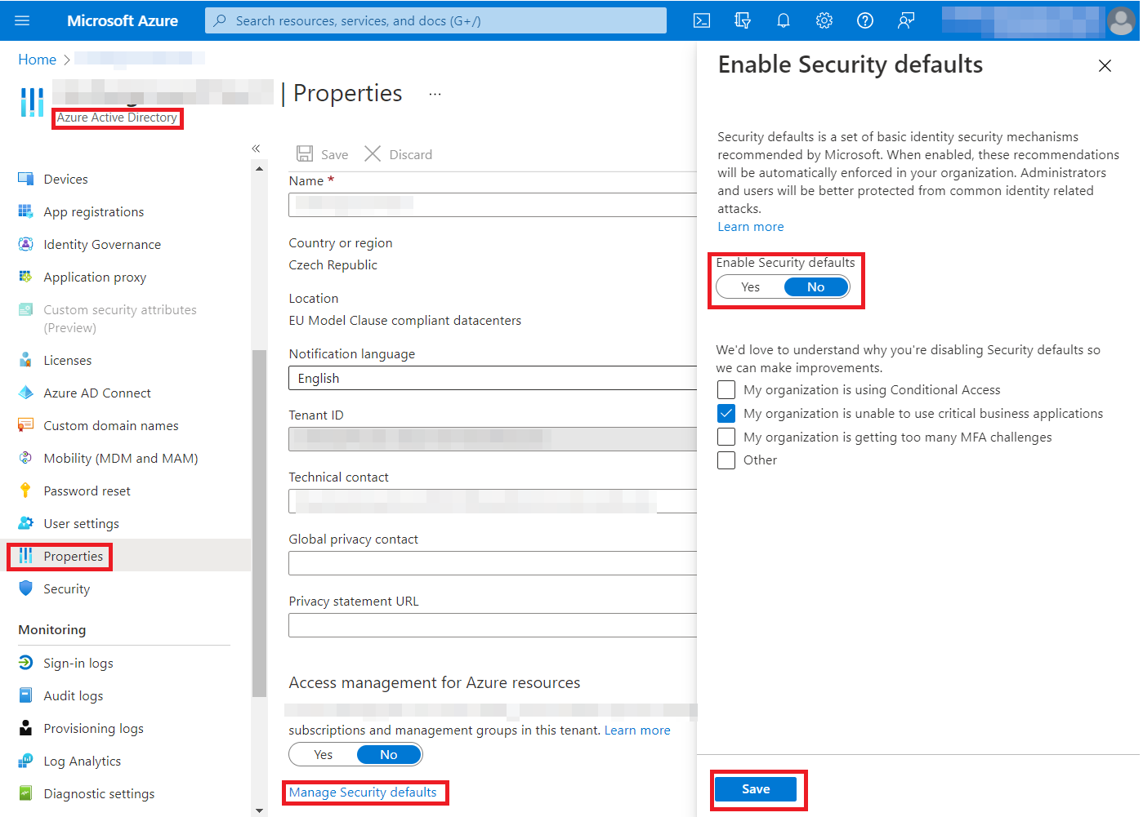Open the notifications bell
The height and width of the screenshot is (817, 1143).
coord(783,20)
